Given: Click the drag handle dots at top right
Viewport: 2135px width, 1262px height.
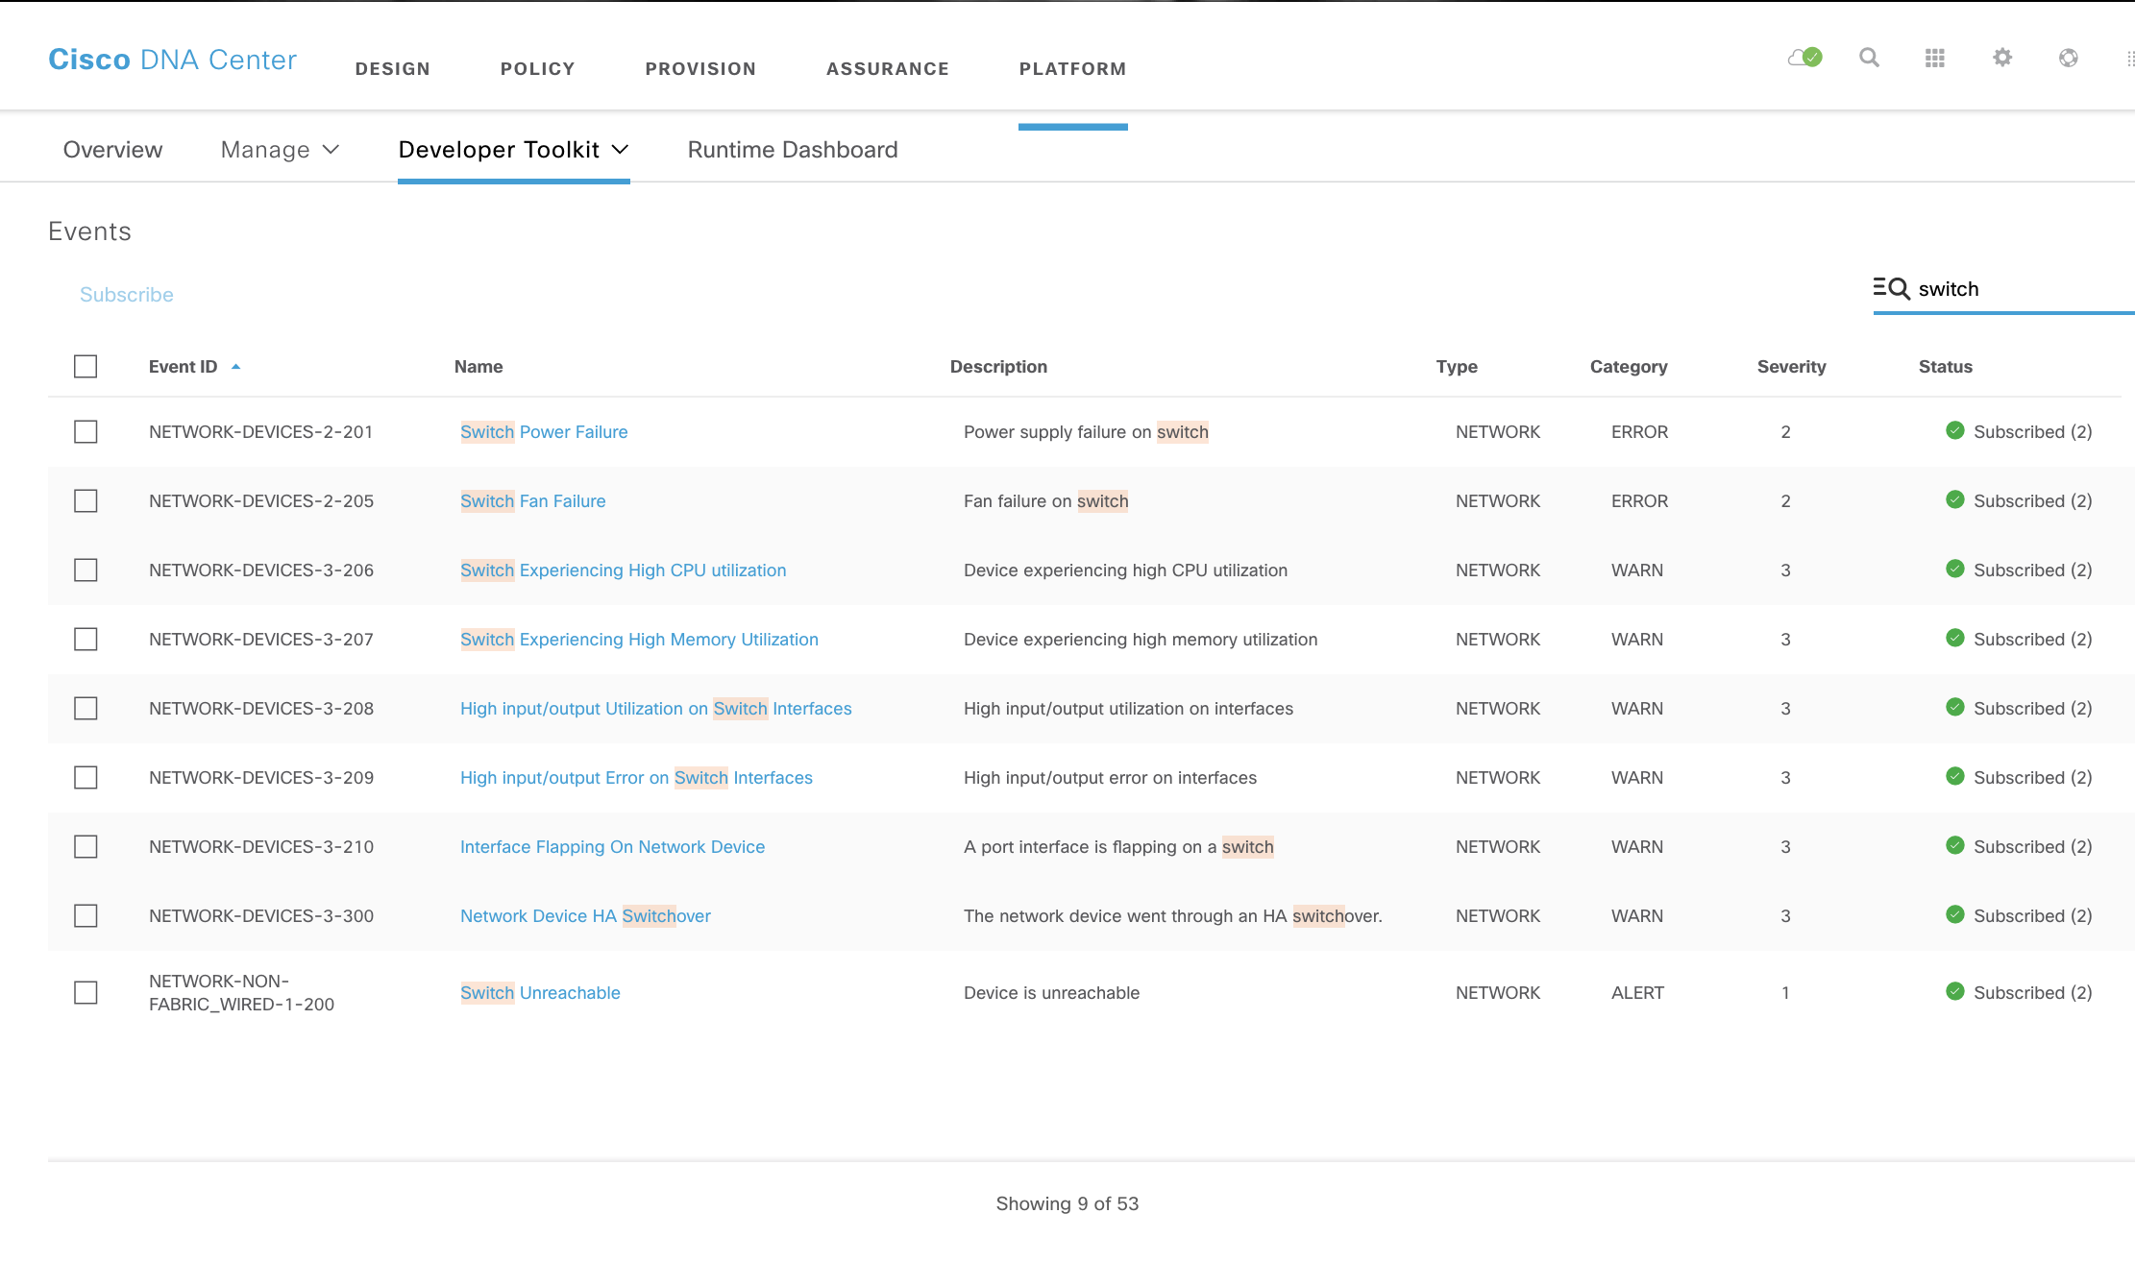Looking at the screenshot, I should pos(2129,58).
